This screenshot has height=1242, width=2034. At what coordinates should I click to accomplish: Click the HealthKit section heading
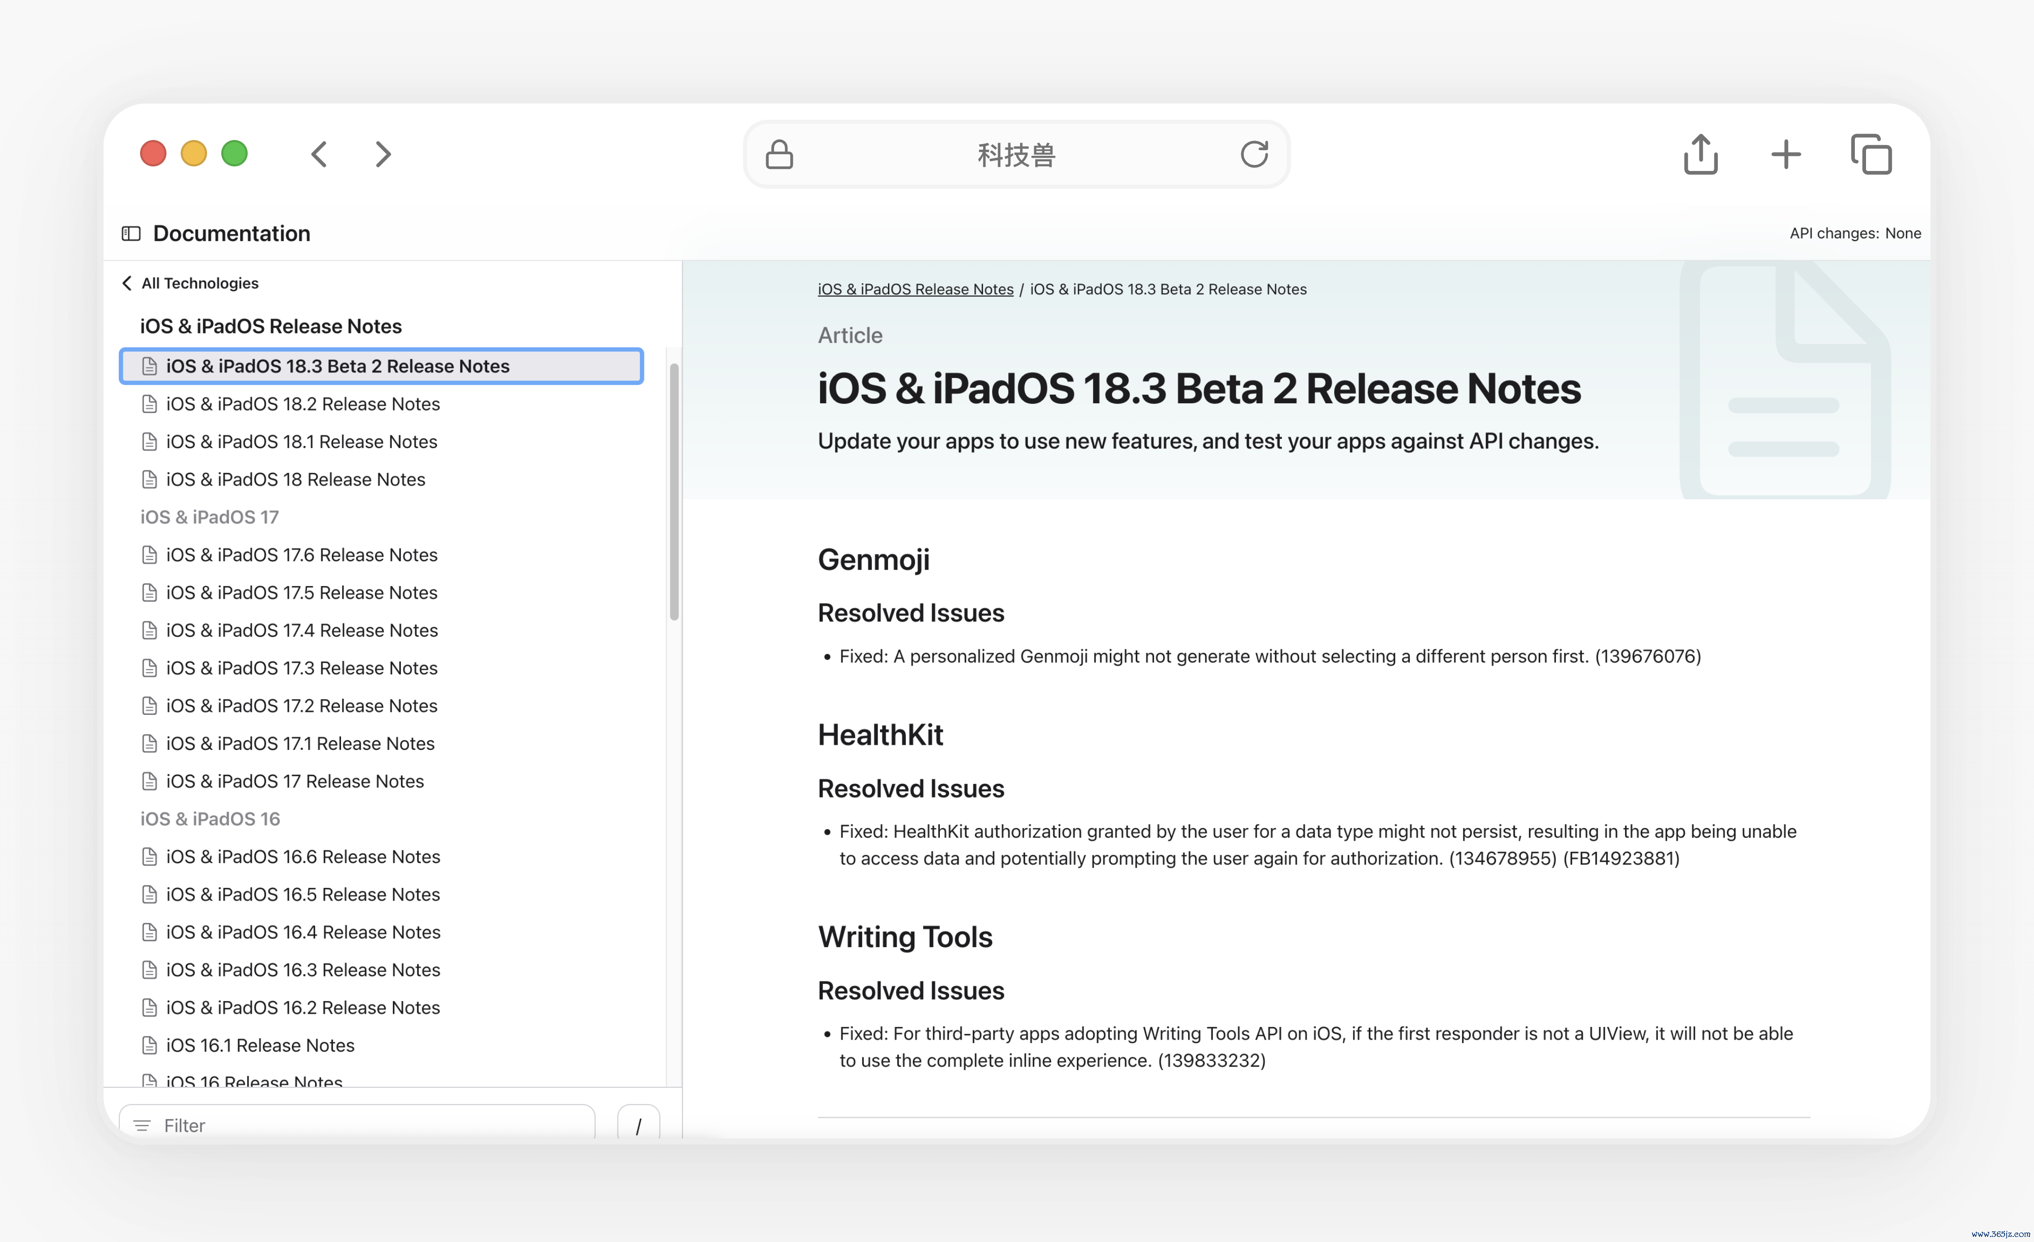[880, 735]
